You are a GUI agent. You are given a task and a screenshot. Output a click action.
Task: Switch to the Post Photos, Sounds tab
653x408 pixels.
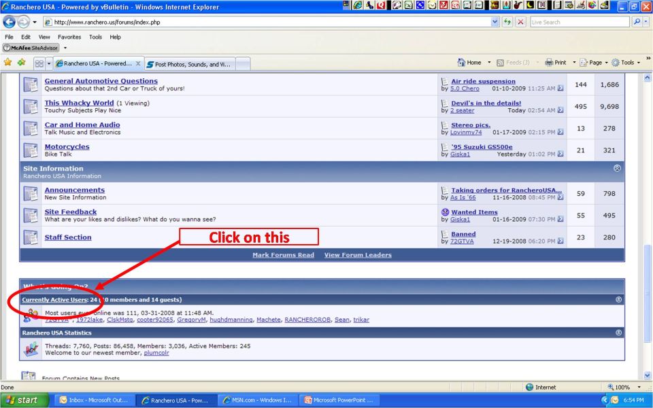coord(190,64)
